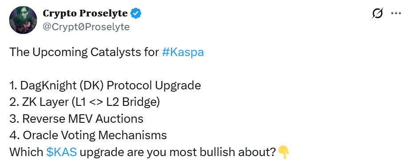The image size is (410, 161).
Task: Click the text 'The Upcoming Catalysts for'
Action: (x=84, y=52)
